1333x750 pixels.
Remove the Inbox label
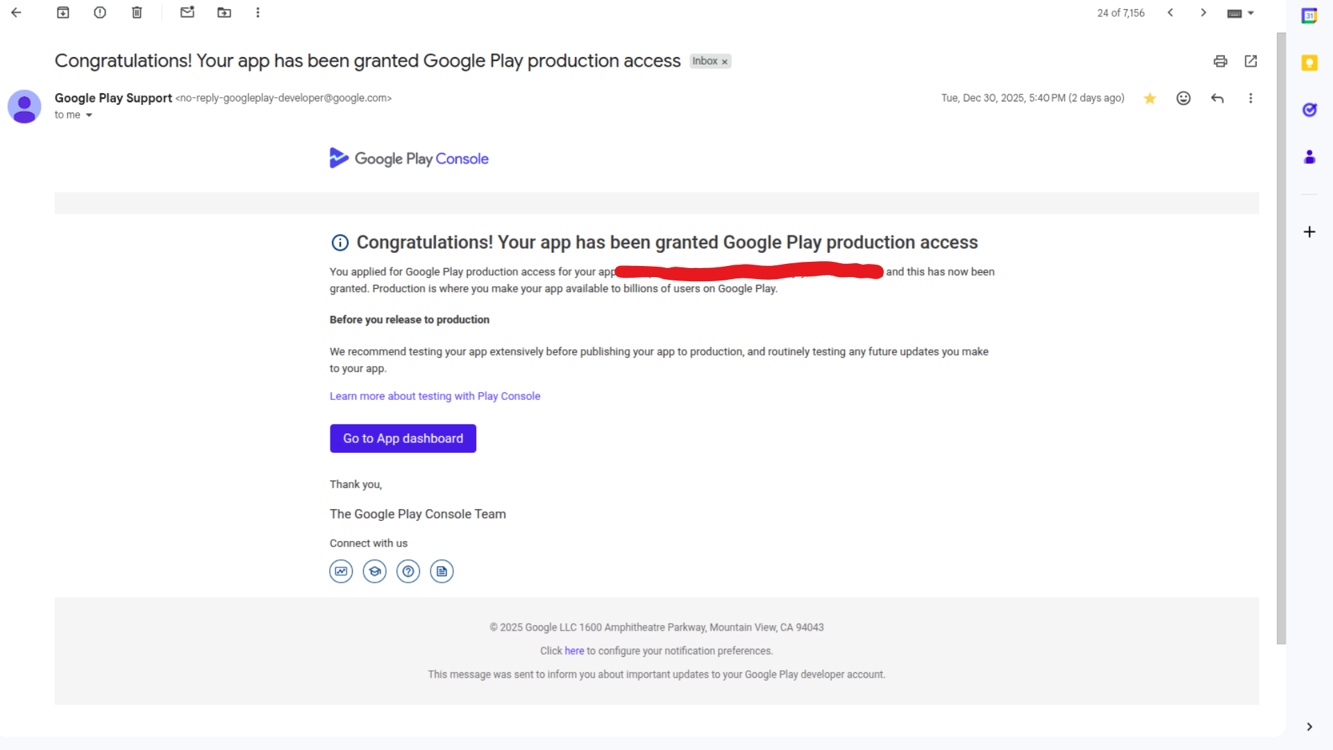click(724, 62)
